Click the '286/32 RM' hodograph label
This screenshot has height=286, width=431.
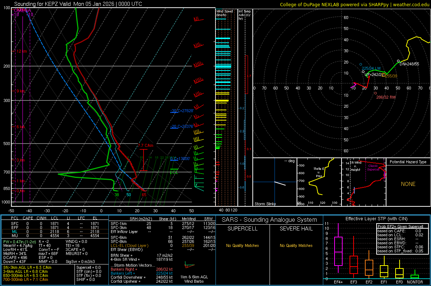(x=386, y=98)
